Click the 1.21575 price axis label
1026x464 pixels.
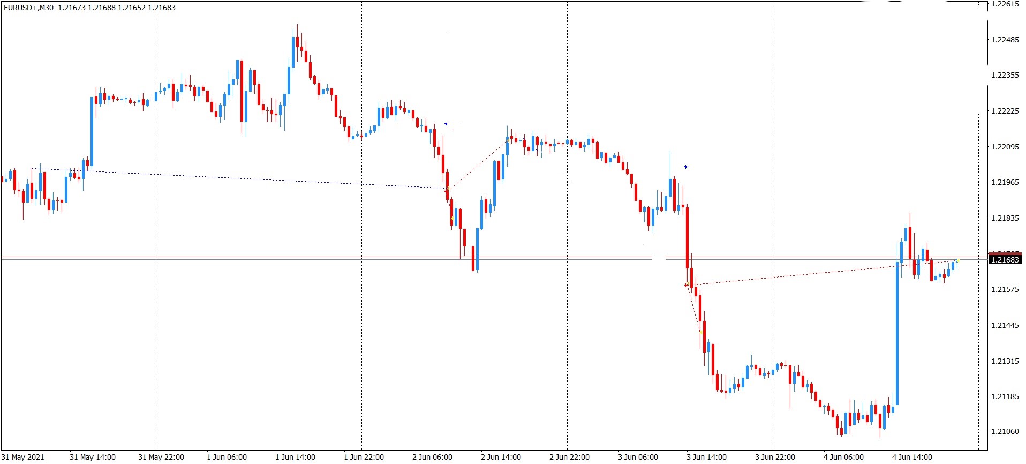1005,289
